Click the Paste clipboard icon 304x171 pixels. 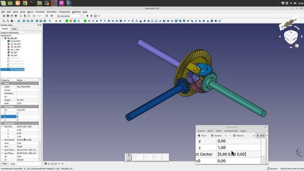[28, 16]
